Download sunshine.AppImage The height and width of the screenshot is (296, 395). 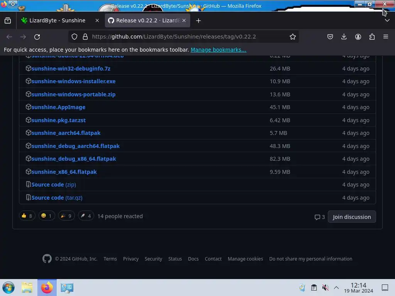pyautogui.click(x=59, y=107)
